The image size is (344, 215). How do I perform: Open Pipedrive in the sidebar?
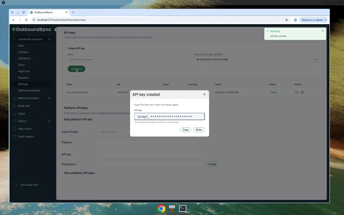point(23,78)
